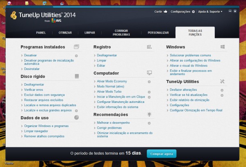This screenshot has width=246, height=167.
Task: Open gear beside Melhorar o desempenho
Action: (149, 123)
